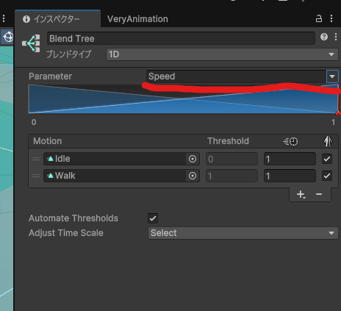341x311 pixels.
Task: Open Blend Tree component context menu
Action: coord(336,37)
